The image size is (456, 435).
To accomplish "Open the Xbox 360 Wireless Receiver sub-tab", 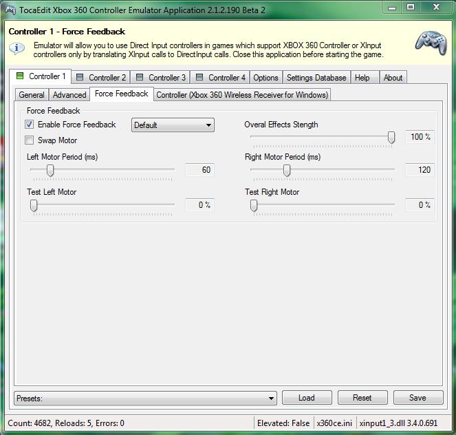I will (x=242, y=95).
